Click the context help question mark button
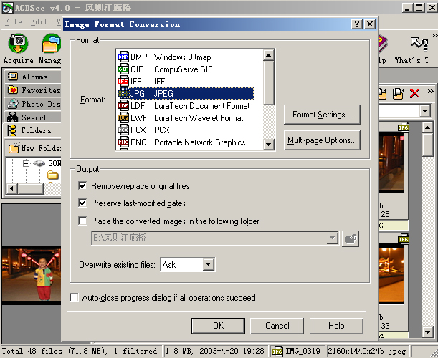Viewport: 438px width, 358px height. [x=357, y=24]
